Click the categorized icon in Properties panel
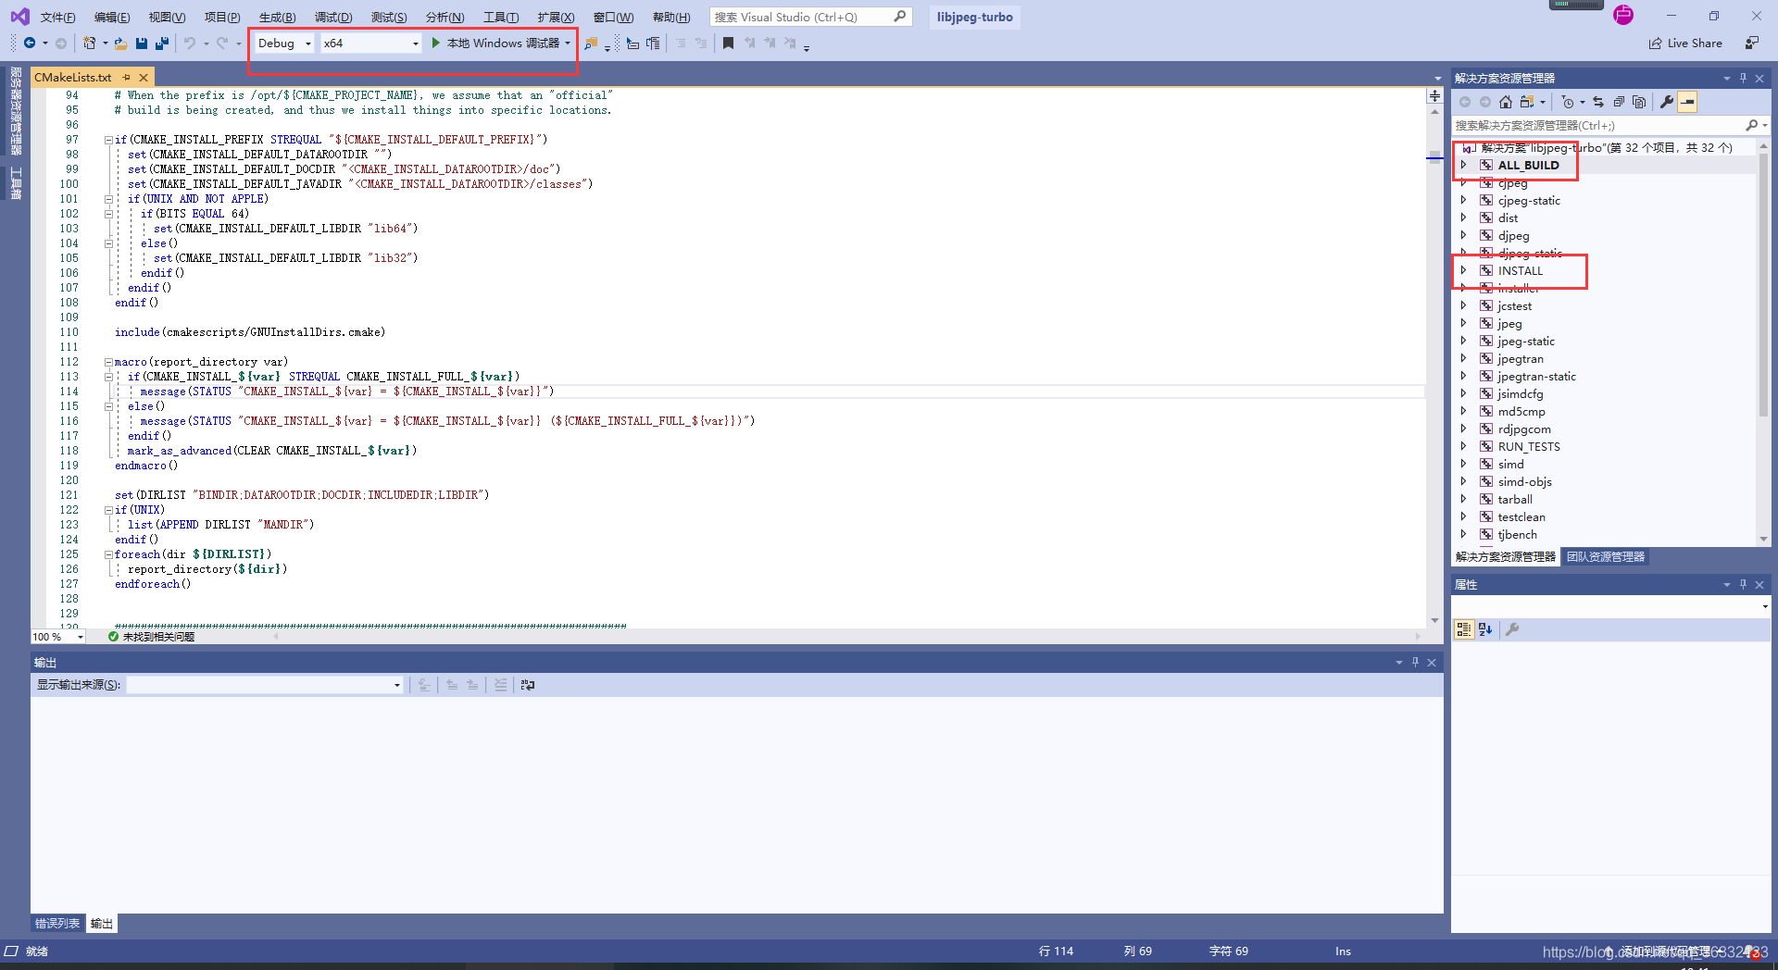 (1464, 629)
